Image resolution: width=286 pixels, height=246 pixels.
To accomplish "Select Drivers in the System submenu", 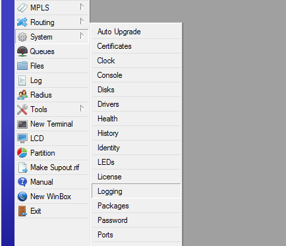I will (x=136, y=104).
